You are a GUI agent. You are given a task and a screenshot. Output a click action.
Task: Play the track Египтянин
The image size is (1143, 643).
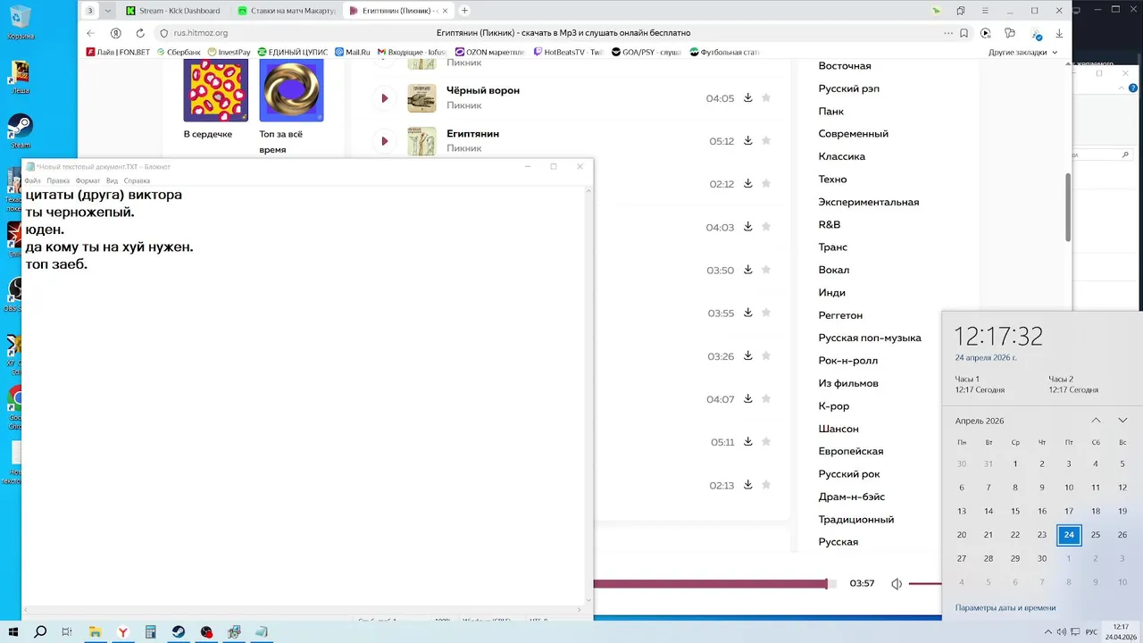pos(384,141)
